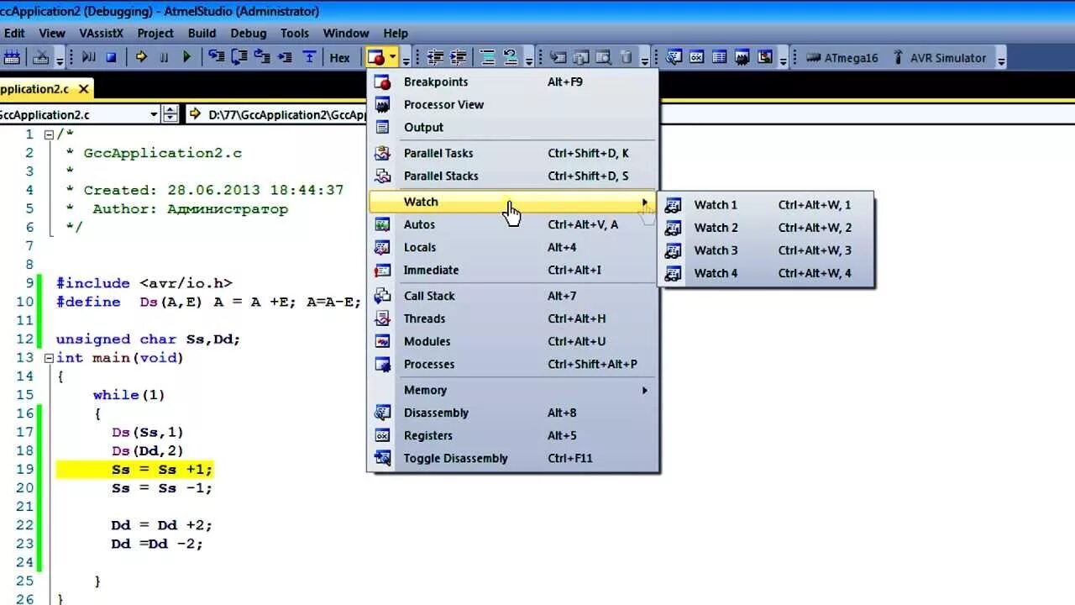
Task: Open the Debug menu
Action: pos(249,34)
